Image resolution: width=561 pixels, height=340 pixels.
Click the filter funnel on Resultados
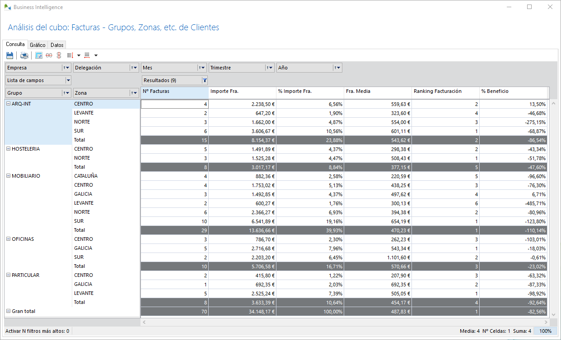(x=205, y=81)
